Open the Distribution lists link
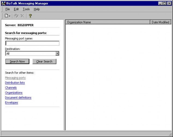This screenshot has width=173, height=137. click(x=15, y=83)
